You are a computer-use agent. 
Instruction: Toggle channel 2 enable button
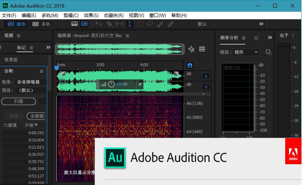pyautogui.click(x=206, y=87)
